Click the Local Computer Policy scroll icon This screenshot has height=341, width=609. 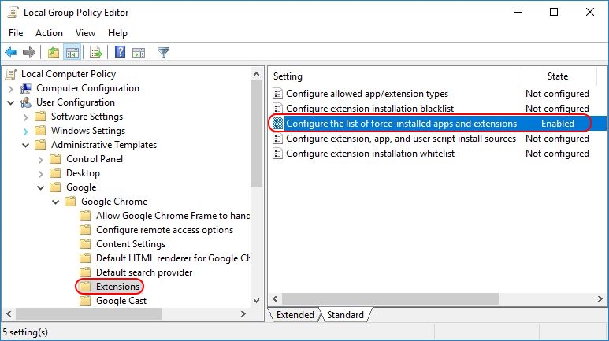11,74
